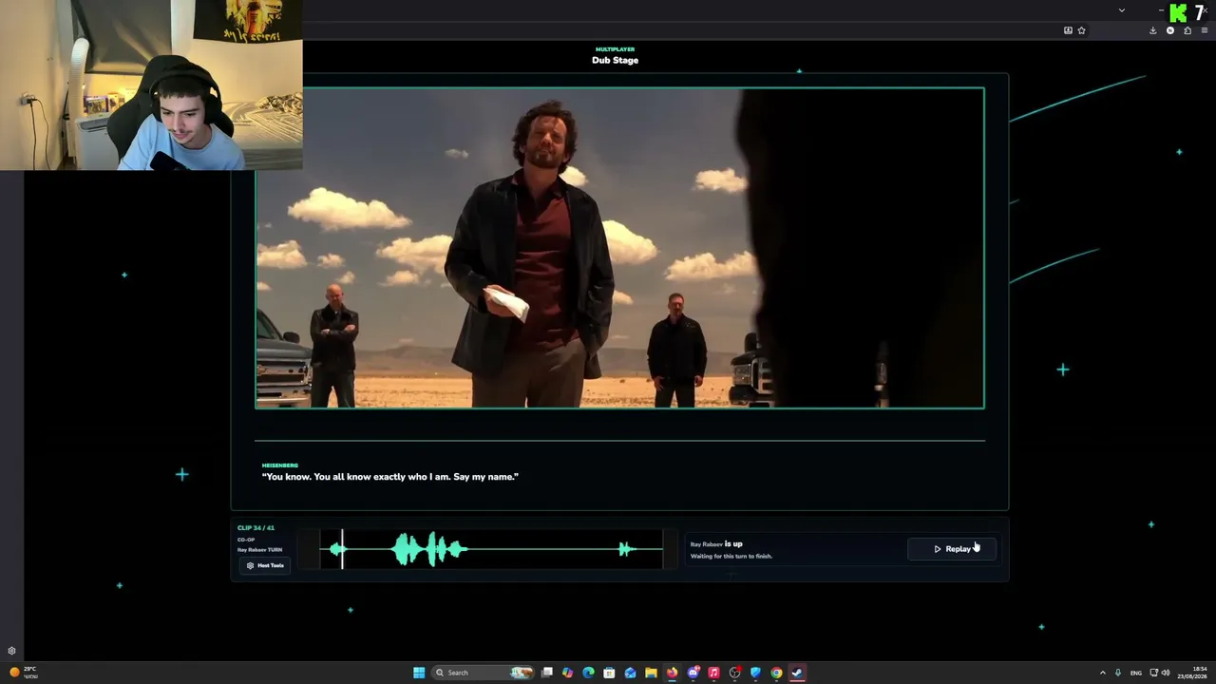
Task: Click the 'HEISENBERG' speaker label
Action: click(280, 465)
